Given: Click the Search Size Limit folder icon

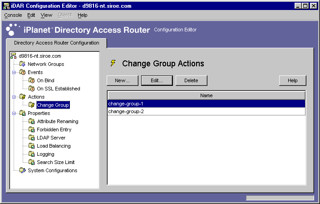Looking at the screenshot, I should [x=32, y=162].
